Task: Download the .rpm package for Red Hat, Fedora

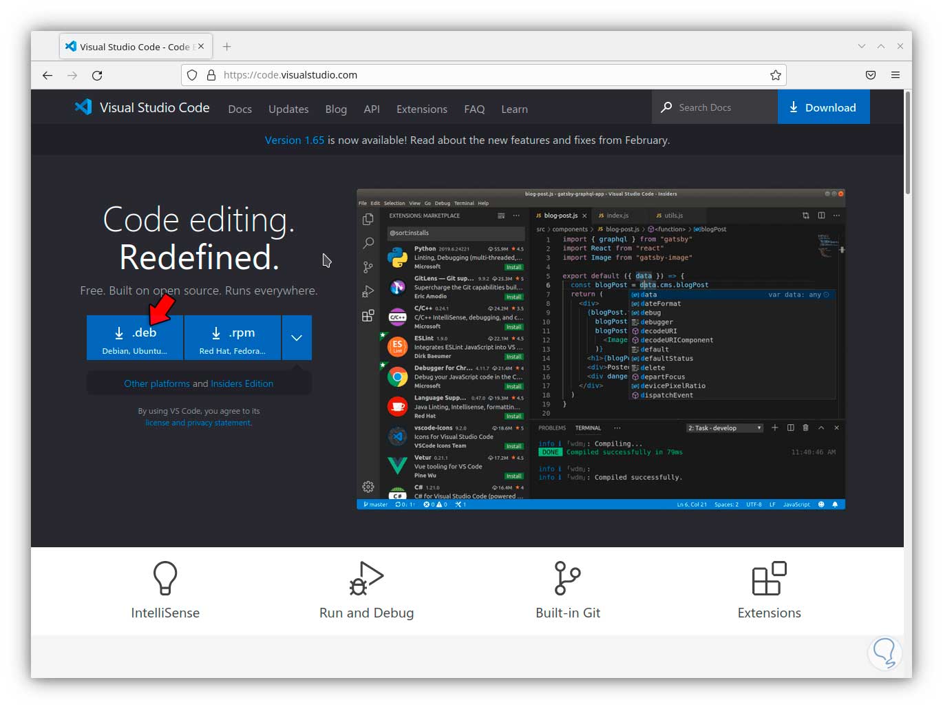Action: coord(233,337)
